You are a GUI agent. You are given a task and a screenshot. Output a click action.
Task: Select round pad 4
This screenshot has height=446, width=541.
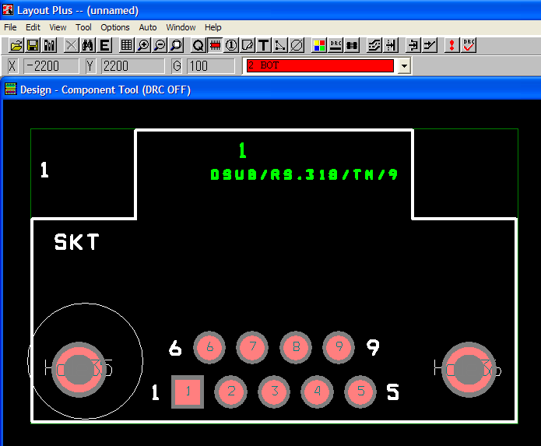pos(317,392)
